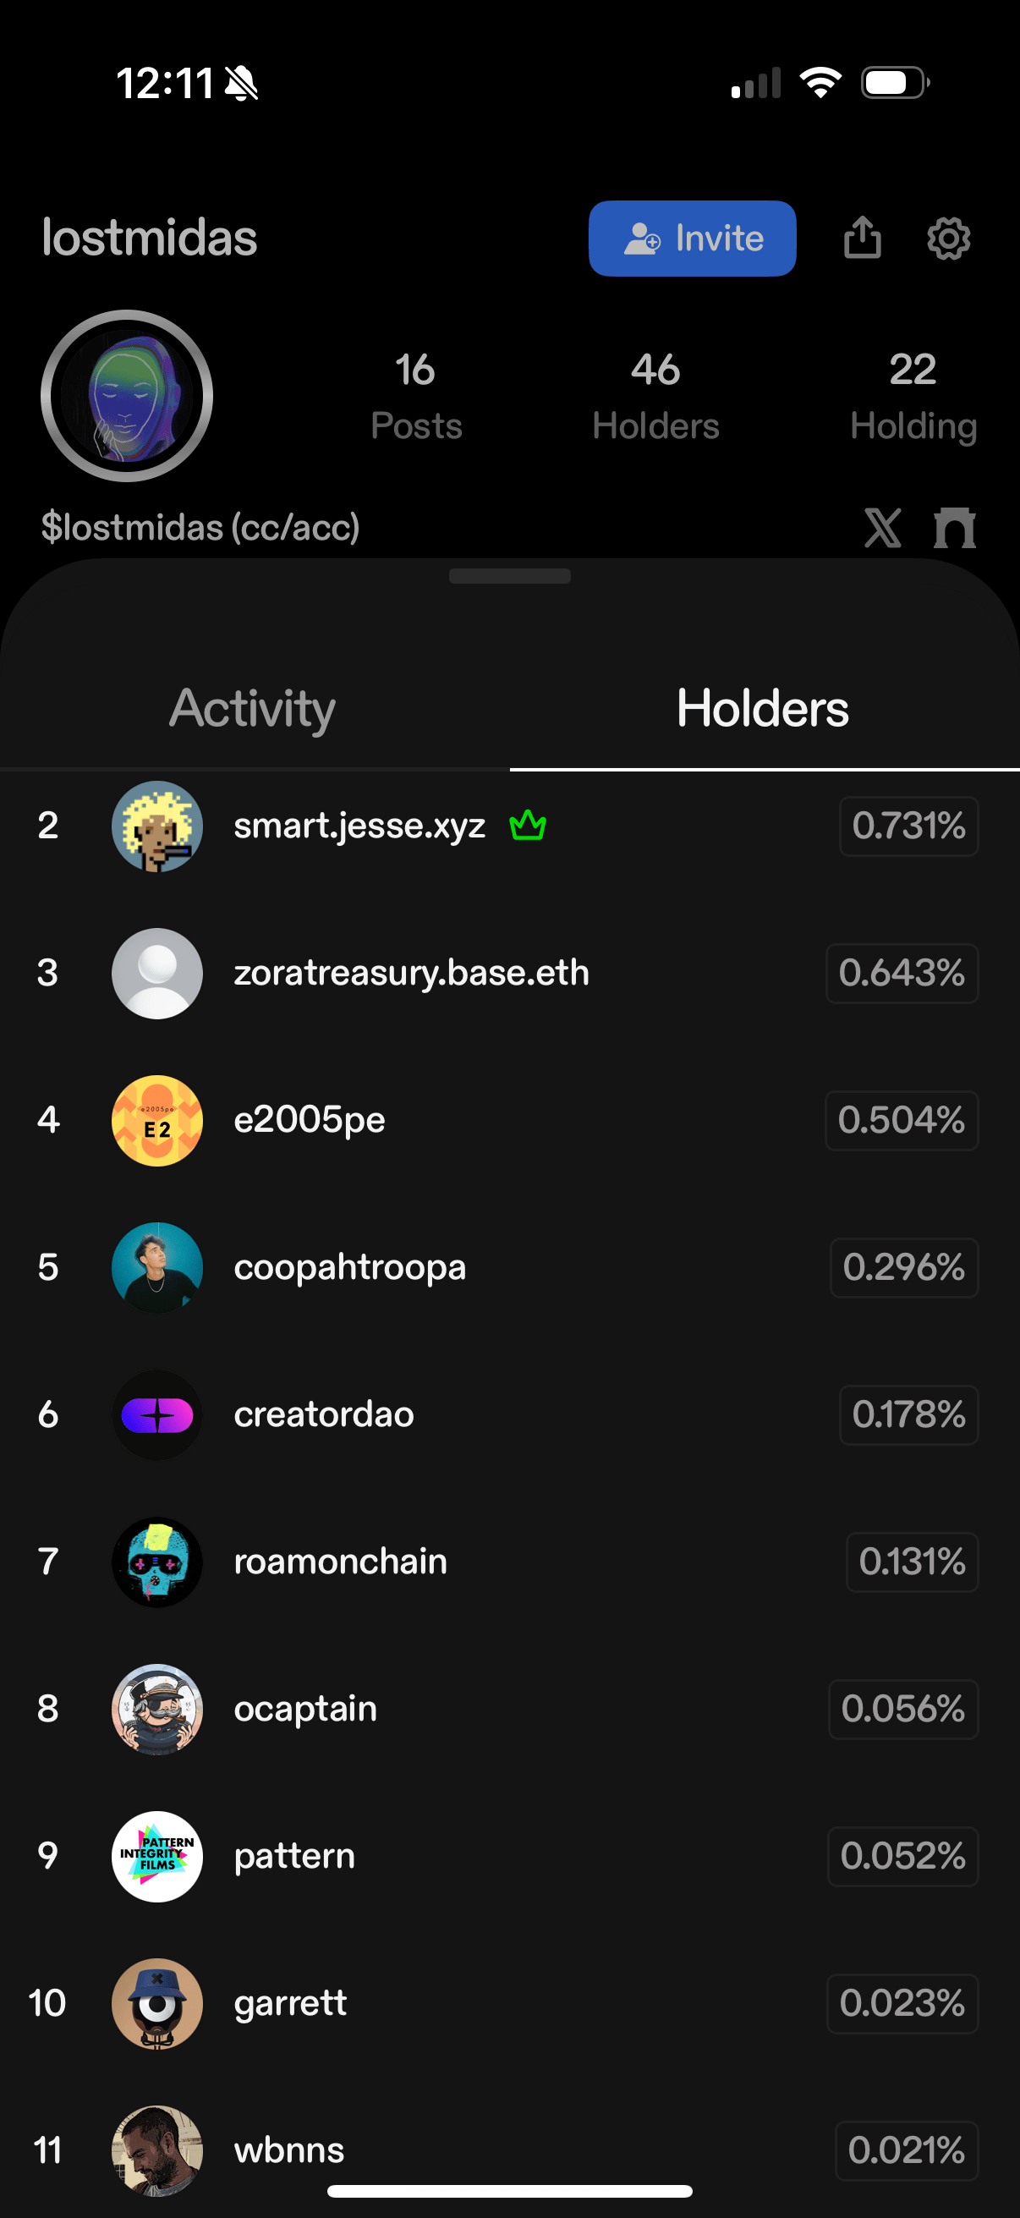The image size is (1020, 2218).
Task: Tap the roamonchain skull avatar
Action: pyautogui.click(x=157, y=1562)
